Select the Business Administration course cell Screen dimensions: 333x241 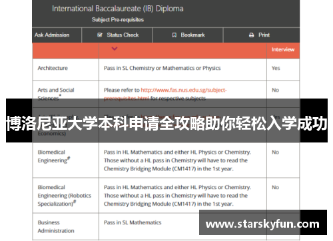pos(66,226)
